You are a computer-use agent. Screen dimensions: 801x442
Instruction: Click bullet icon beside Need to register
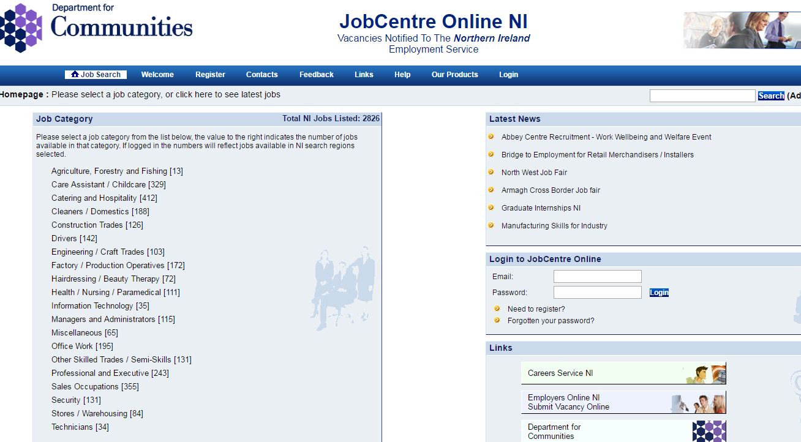point(497,309)
